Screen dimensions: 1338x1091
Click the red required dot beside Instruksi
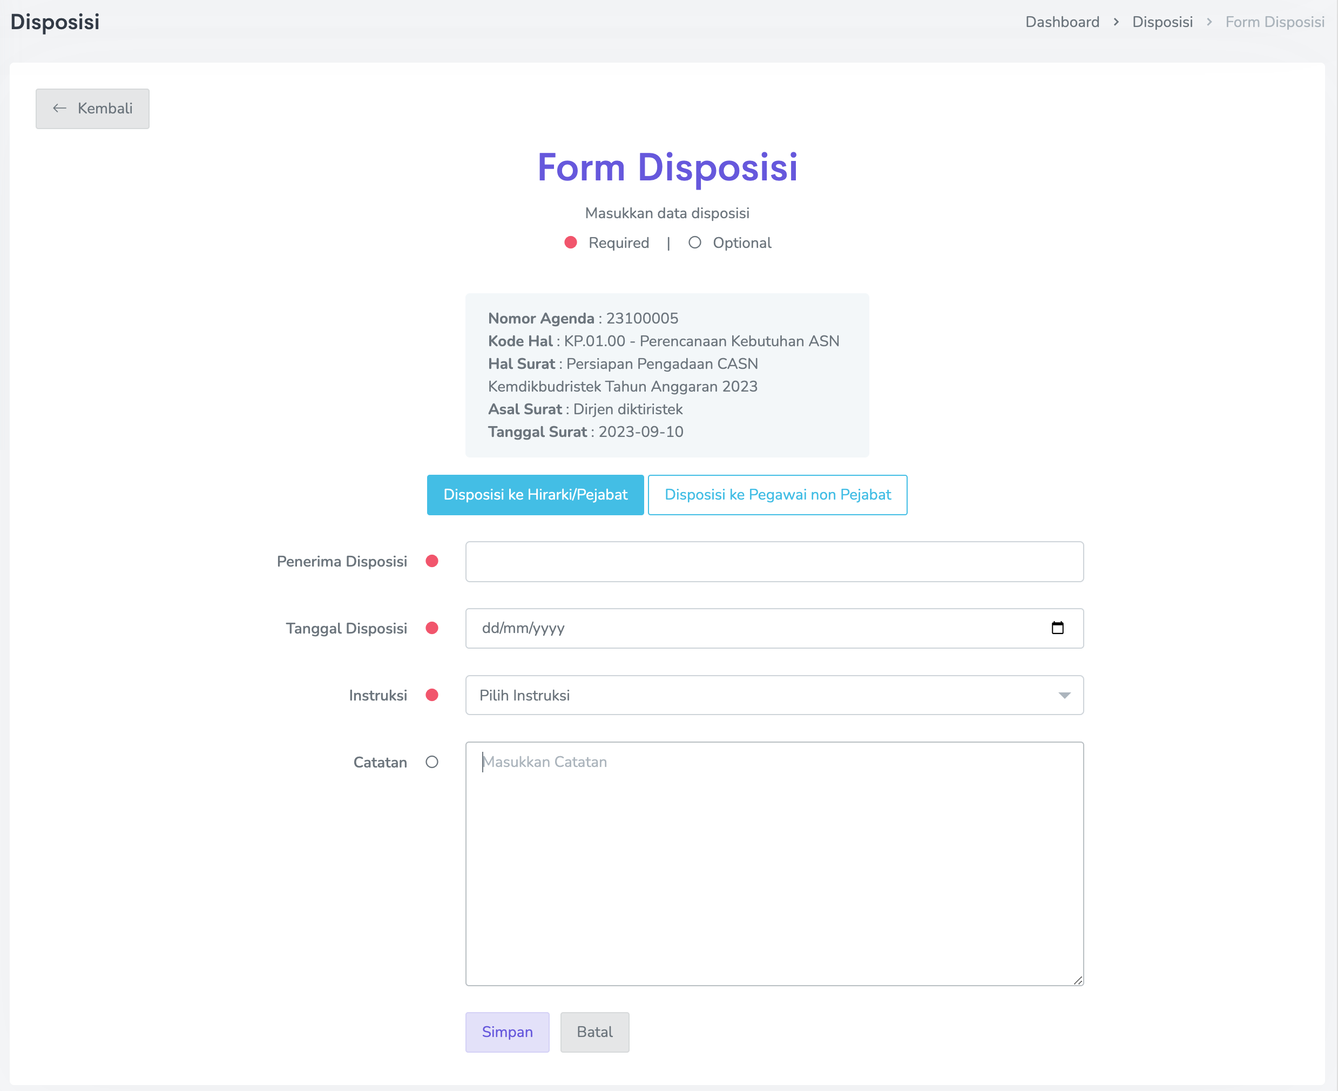pyautogui.click(x=431, y=695)
